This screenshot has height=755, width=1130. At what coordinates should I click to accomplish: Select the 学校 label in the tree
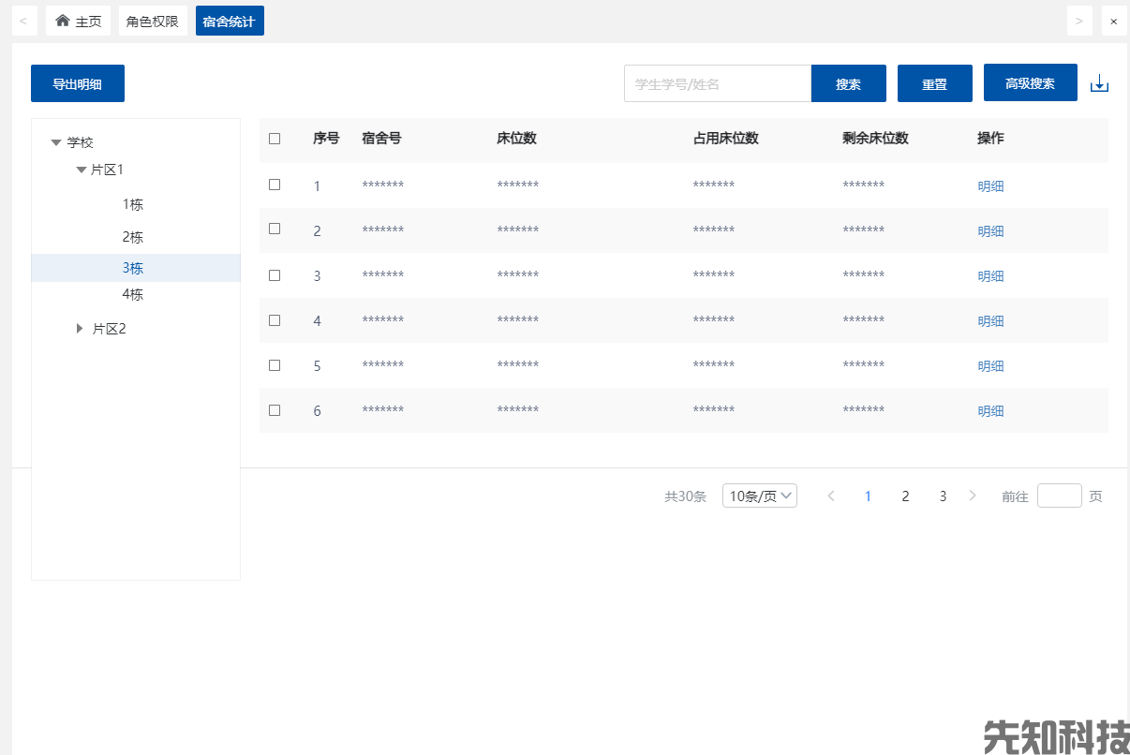(x=81, y=142)
